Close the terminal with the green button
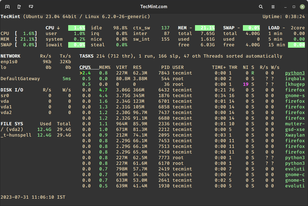 point(302,7)
